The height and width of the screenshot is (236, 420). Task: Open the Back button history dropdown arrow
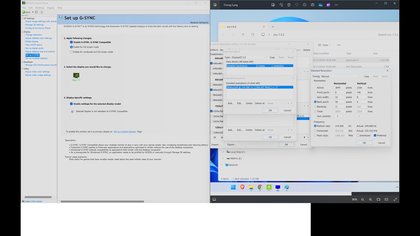tap(32, 12)
